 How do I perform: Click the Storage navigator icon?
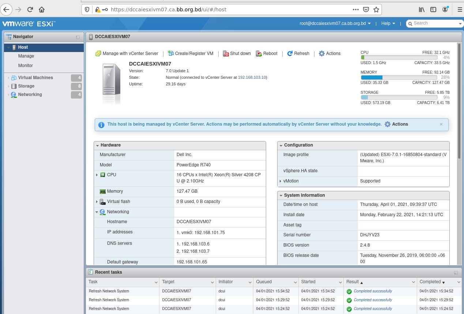click(x=14, y=86)
